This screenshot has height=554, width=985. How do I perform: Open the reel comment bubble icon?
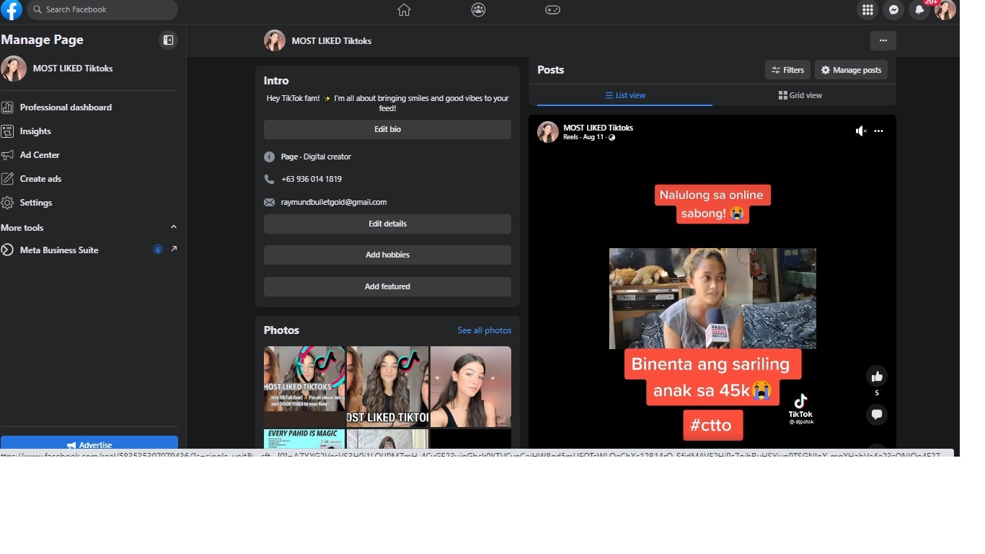click(877, 415)
